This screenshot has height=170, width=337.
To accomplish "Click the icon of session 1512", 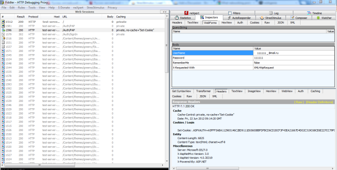I will click(3, 21).
